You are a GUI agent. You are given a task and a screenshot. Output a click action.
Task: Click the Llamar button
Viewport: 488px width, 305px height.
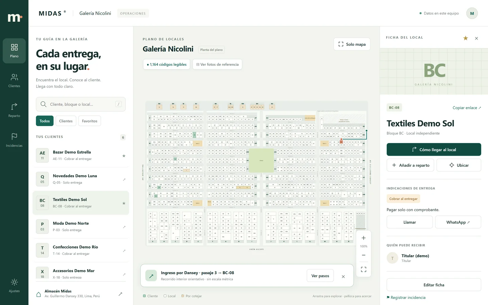(x=410, y=222)
